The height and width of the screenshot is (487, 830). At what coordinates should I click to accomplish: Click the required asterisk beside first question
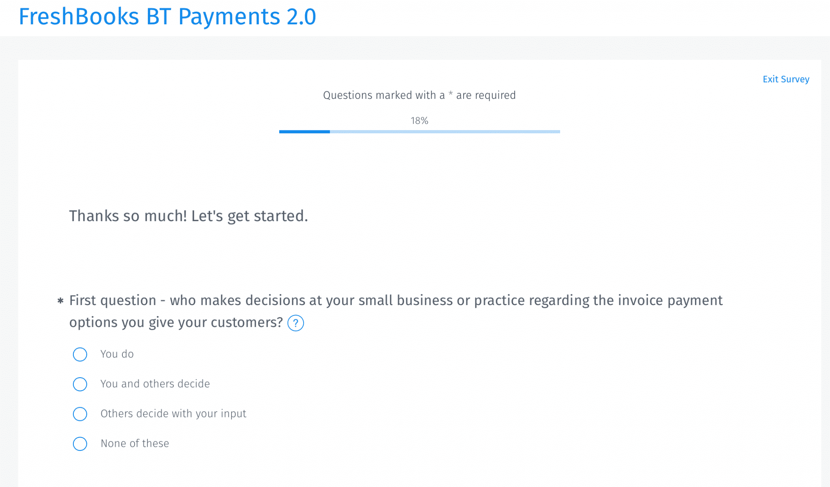coord(60,301)
